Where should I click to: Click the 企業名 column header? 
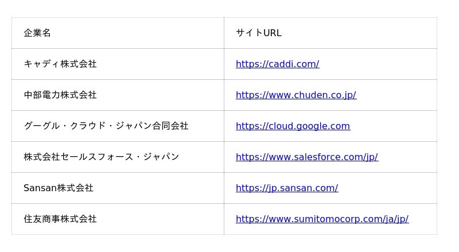37,33
